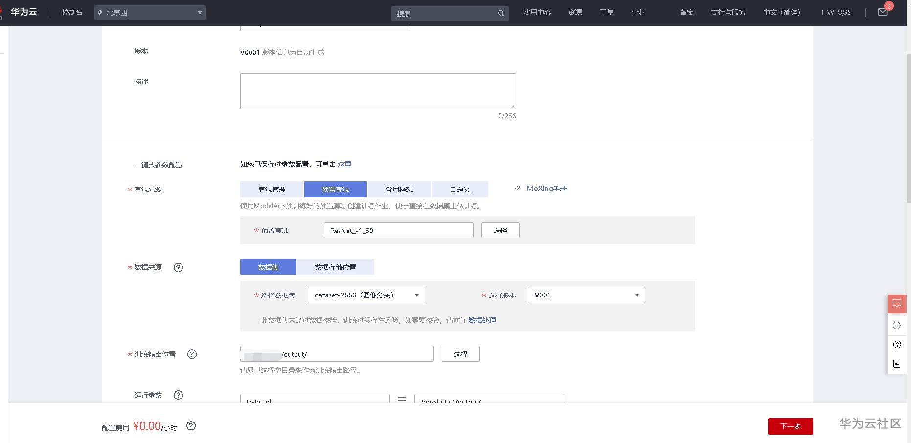Open the 数据处理 link
This screenshot has width=911, height=443.
click(x=482, y=320)
